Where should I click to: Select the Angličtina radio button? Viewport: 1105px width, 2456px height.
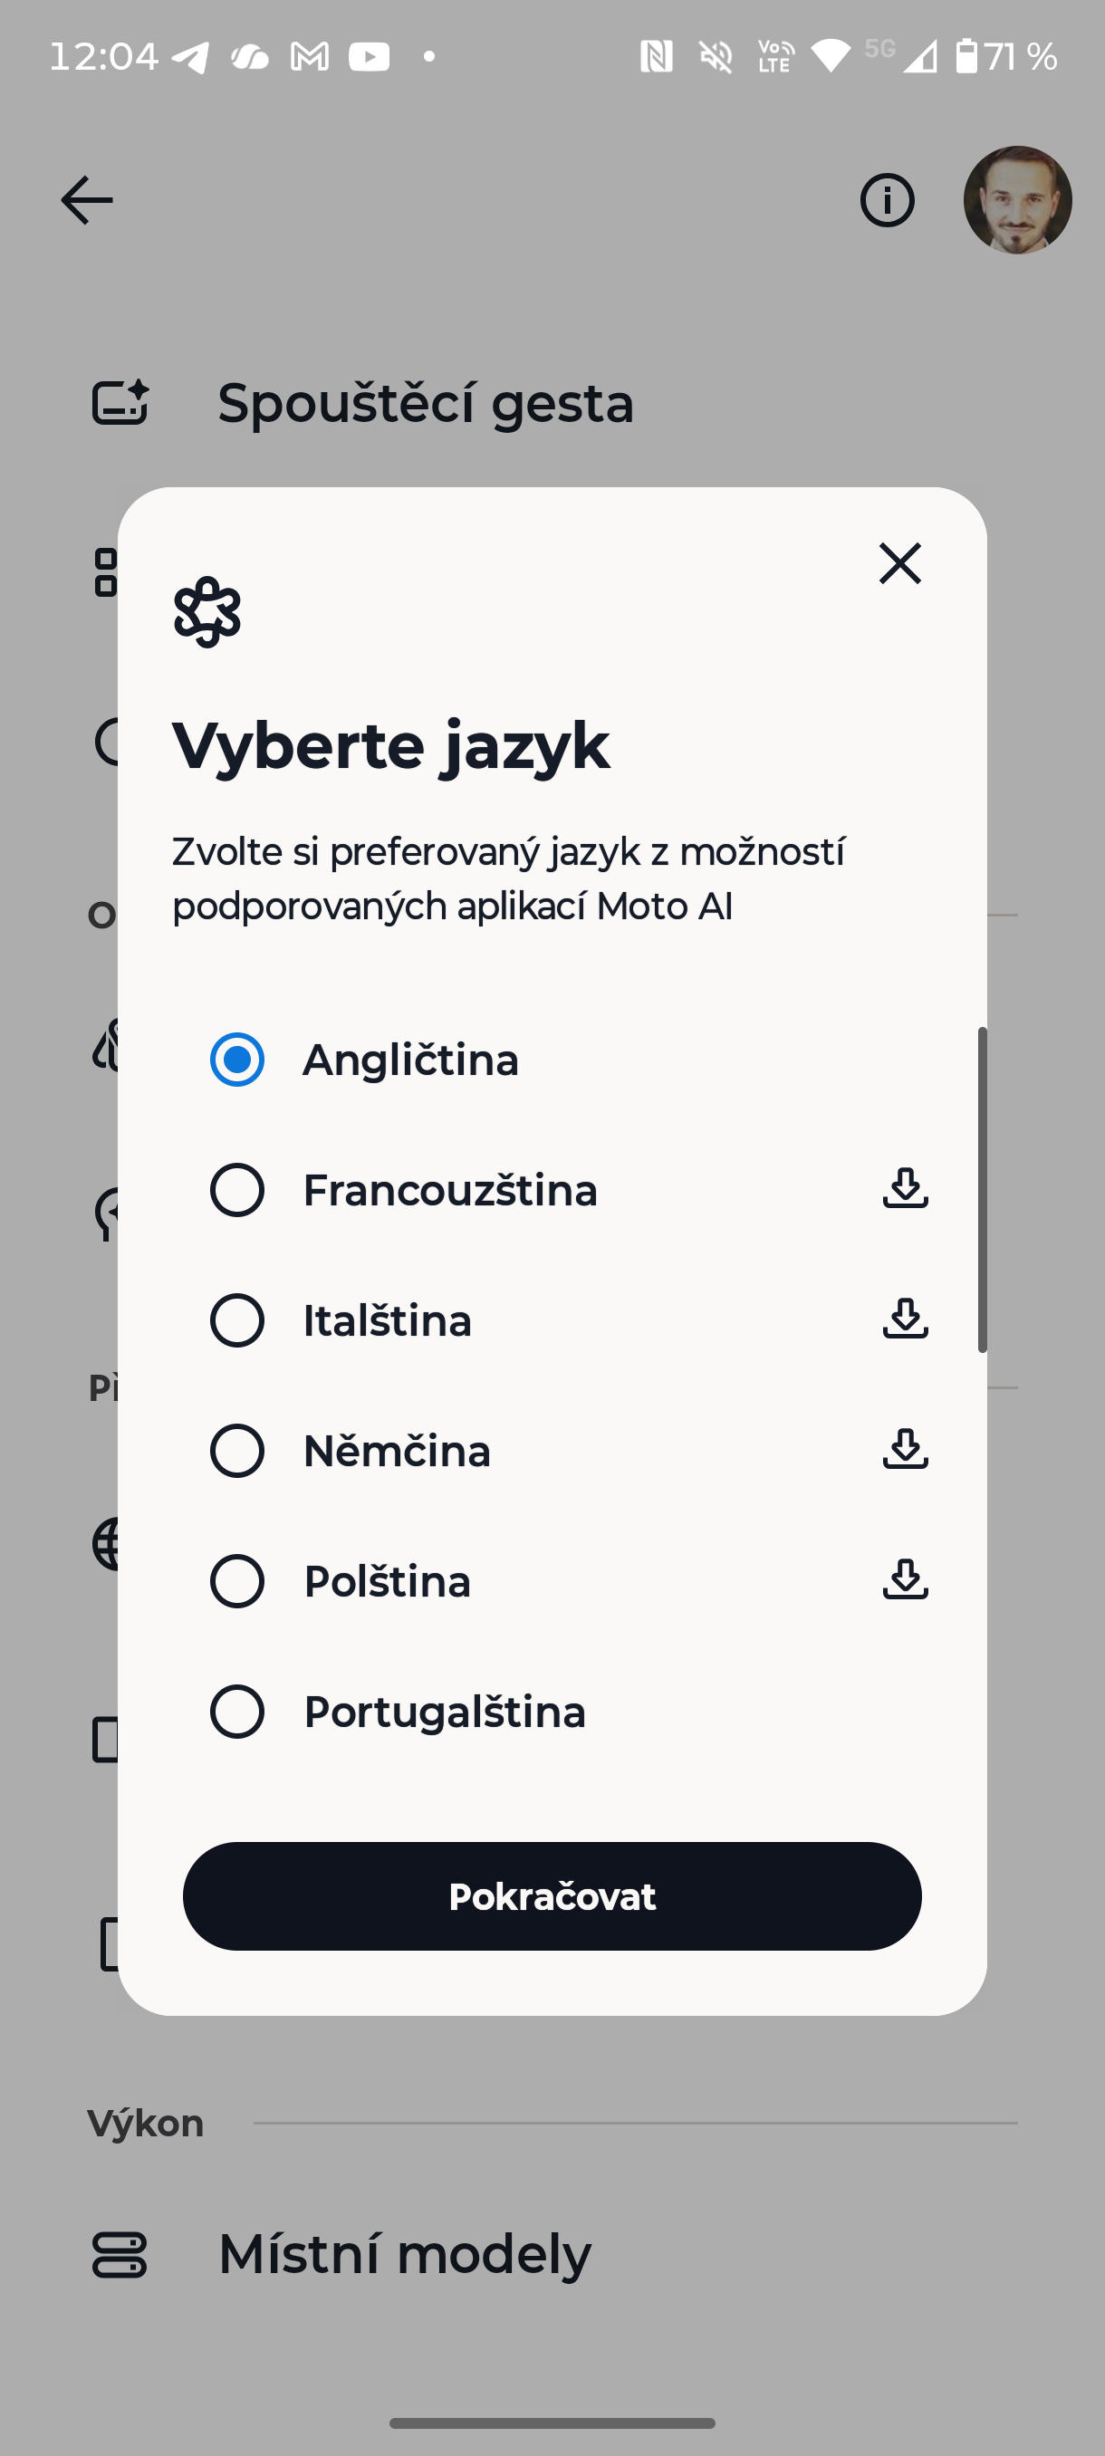237,1060
